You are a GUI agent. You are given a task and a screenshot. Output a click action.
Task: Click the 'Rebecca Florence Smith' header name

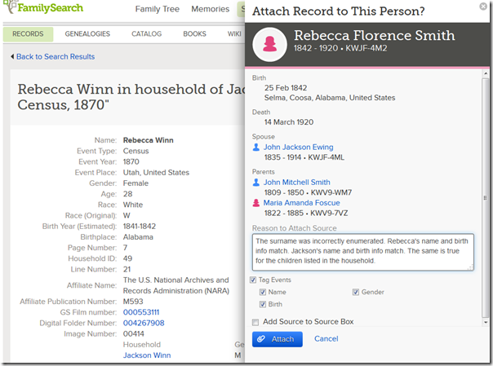[375, 35]
